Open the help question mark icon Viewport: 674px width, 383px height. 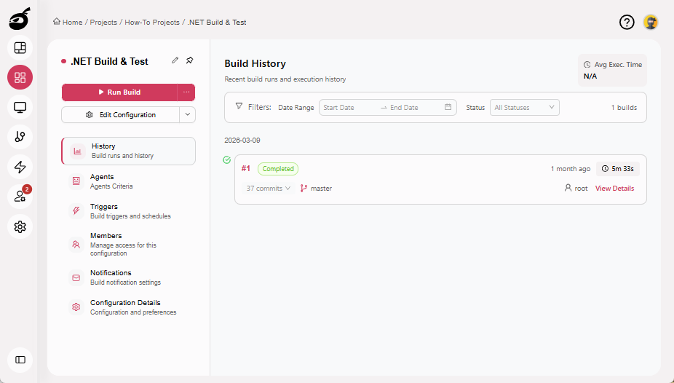[627, 22]
